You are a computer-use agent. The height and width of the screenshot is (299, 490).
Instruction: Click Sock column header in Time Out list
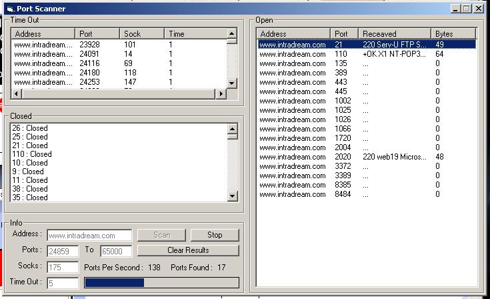[142, 33]
